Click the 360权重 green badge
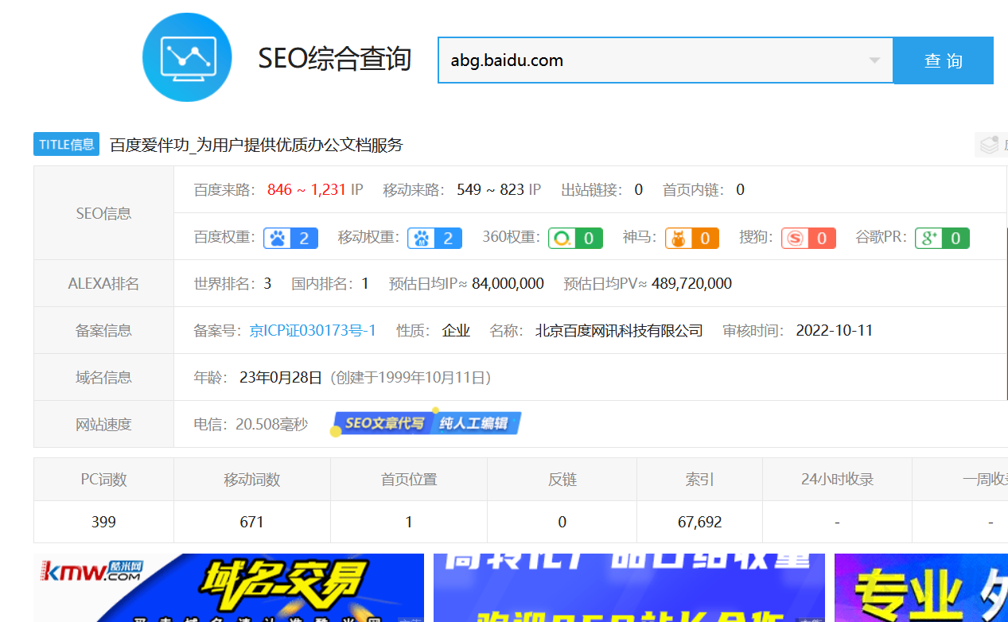The image size is (1008, 622). (x=575, y=238)
